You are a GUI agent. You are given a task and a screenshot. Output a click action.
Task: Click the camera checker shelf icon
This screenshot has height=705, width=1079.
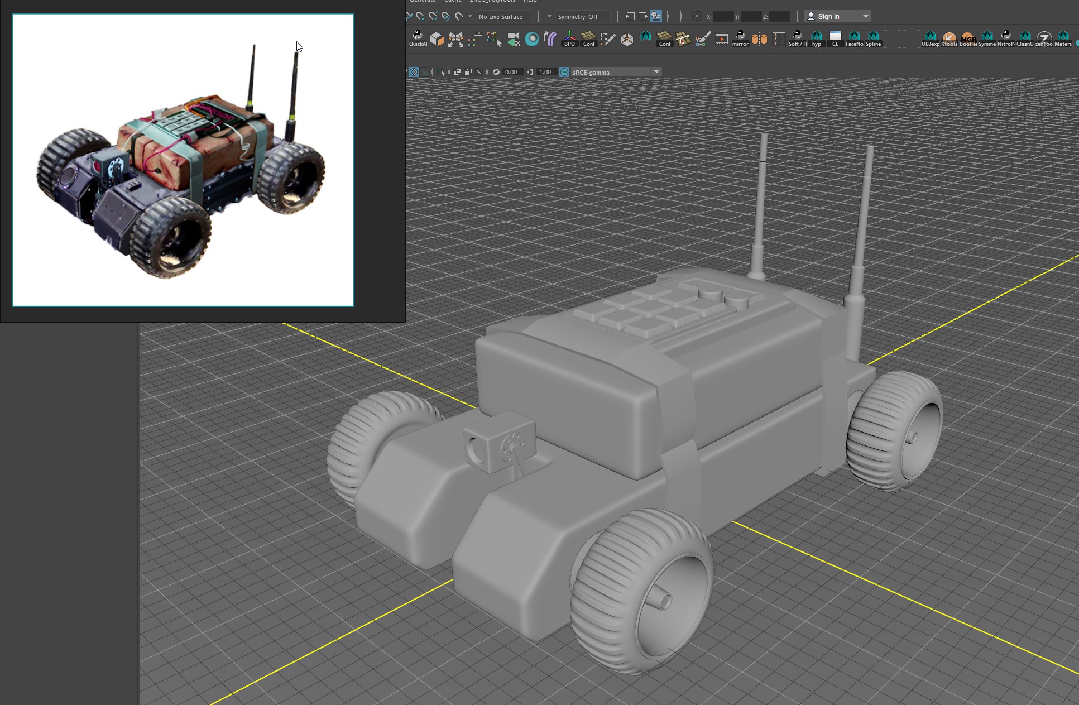pos(513,39)
